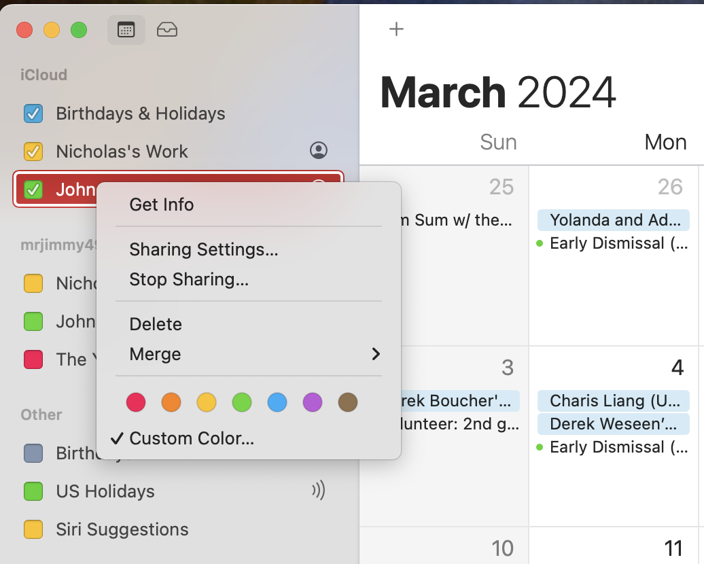Open Yolanda and Ad... event on the 26th

click(614, 220)
